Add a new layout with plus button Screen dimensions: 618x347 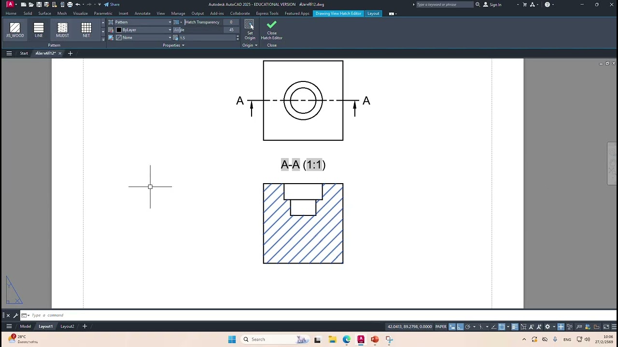pos(84,326)
